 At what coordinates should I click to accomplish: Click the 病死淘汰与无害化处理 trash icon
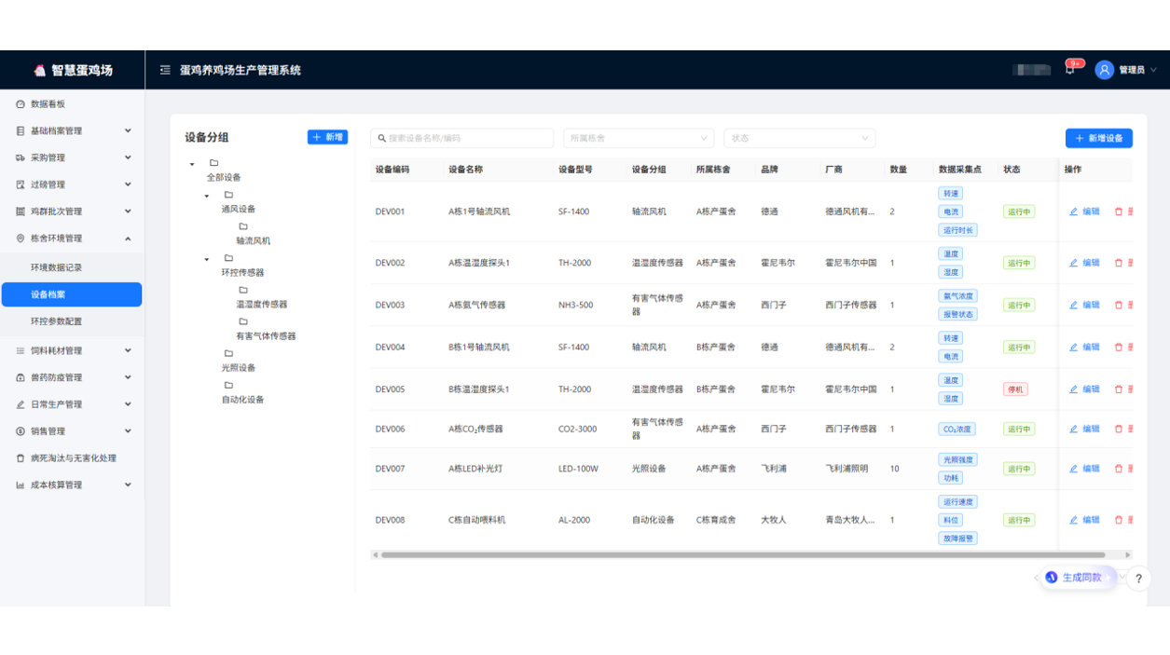21,458
